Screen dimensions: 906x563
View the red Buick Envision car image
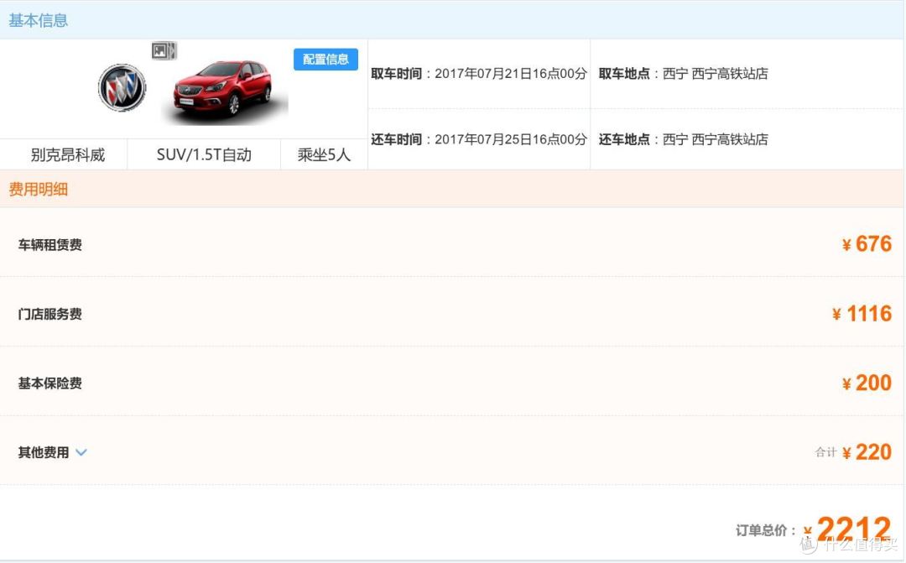click(x=225, y=92)
